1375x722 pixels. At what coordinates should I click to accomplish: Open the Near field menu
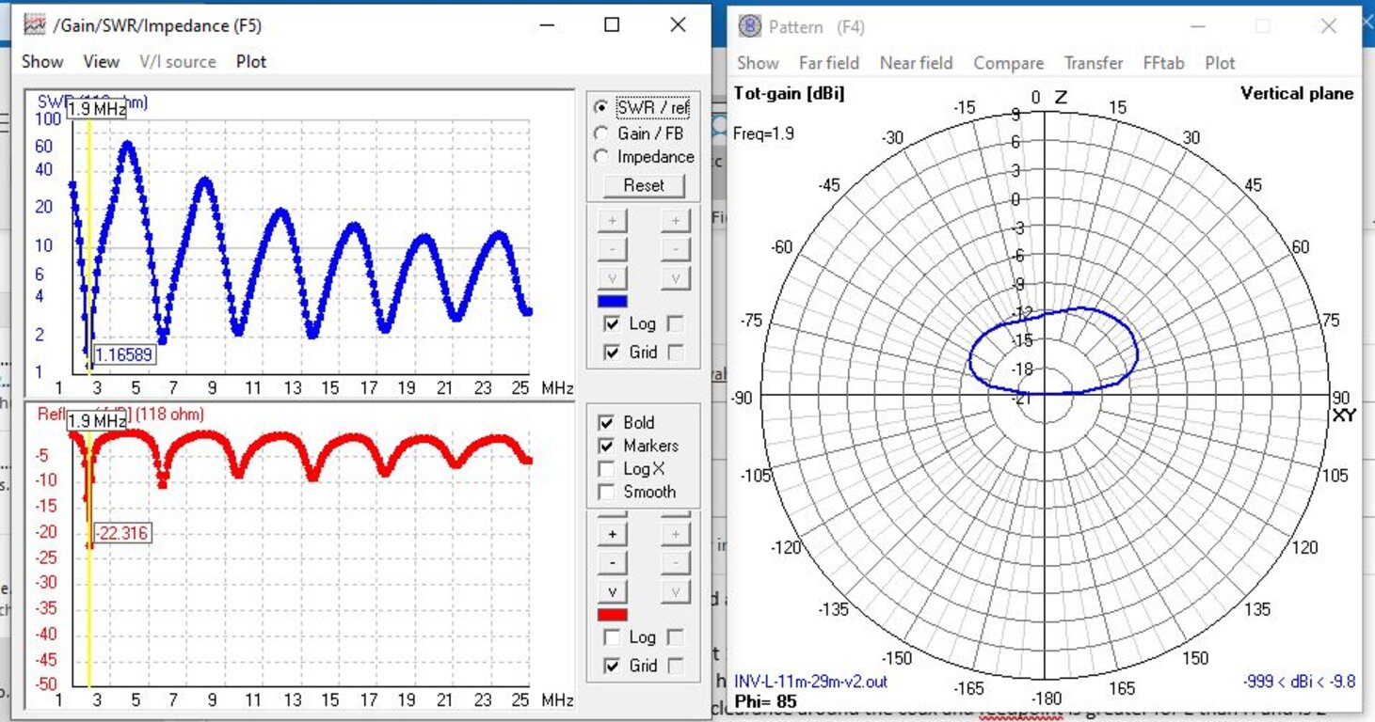[917, 63]
